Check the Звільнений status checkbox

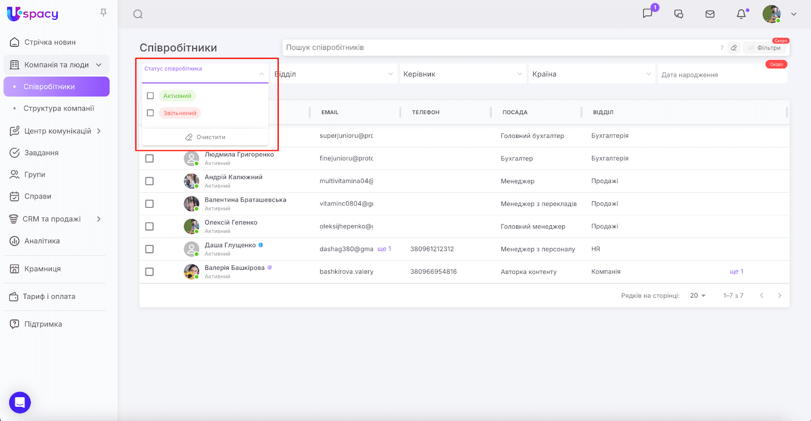pos(151,113)
